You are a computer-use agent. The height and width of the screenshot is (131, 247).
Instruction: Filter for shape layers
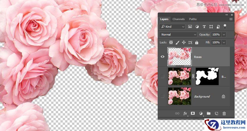[211, 27]
